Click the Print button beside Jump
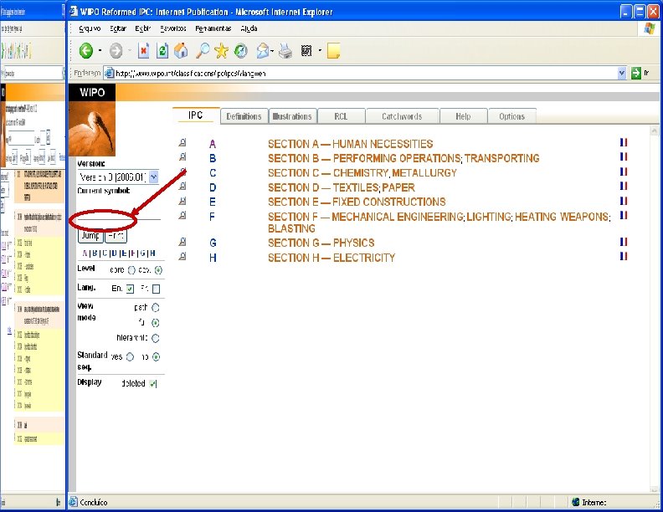 (x=116, y=236)
